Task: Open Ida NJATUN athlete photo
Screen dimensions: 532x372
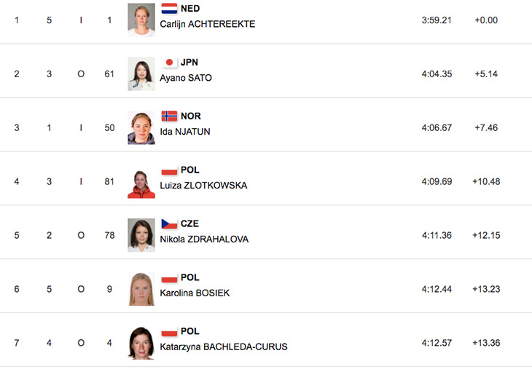Action: click(141, 127)
